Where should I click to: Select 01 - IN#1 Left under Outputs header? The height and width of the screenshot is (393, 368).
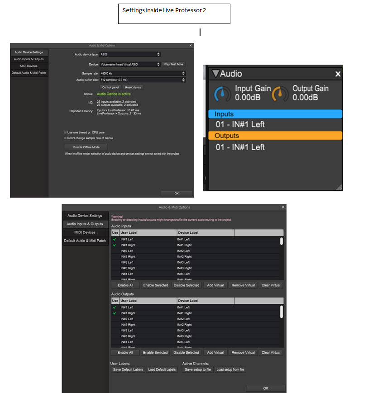(240, 147)
